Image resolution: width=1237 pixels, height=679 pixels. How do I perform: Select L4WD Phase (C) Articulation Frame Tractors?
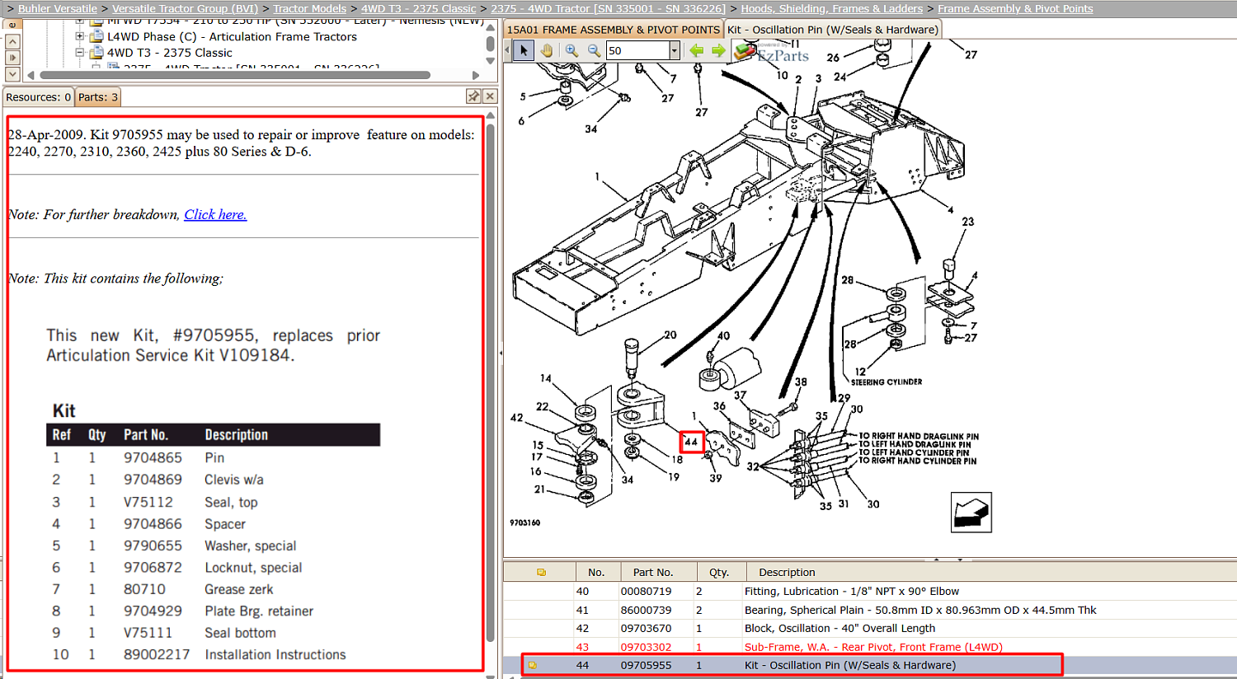coord(232,36)
